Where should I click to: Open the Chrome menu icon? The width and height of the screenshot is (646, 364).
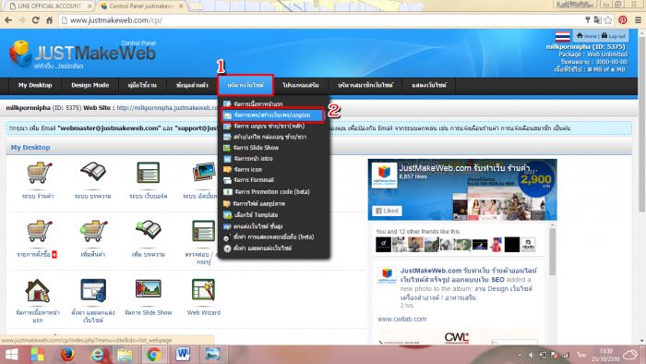pyautogui.click(x=638, y=19)
